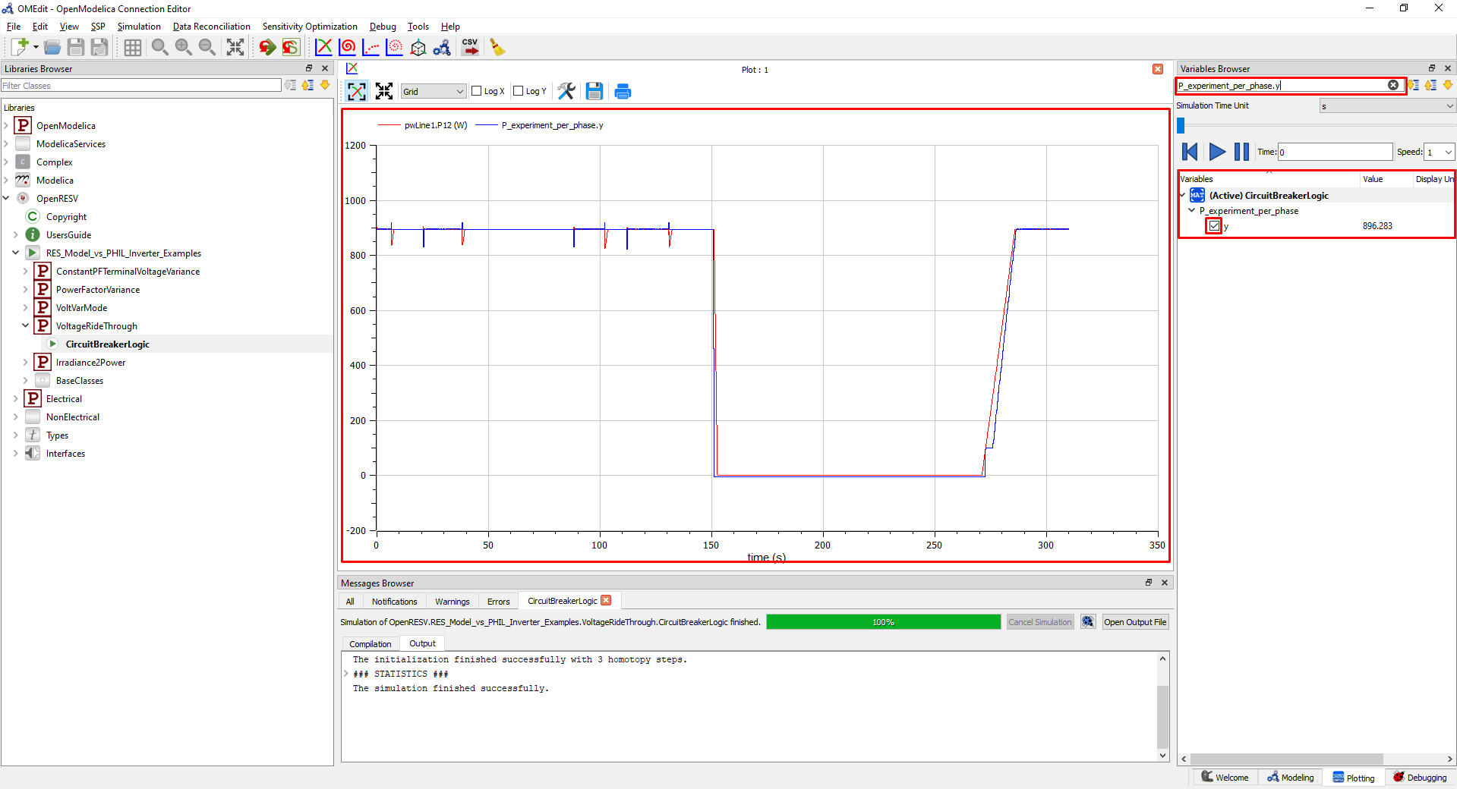This screenshot has height=789, width=1457.
Task: Collapse all variables with the up-arrow icon
Action: [1430, 85]
